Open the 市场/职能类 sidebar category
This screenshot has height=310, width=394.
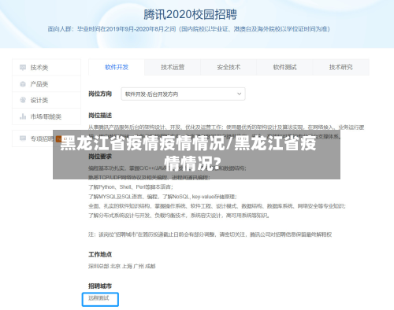coord(46,116)
